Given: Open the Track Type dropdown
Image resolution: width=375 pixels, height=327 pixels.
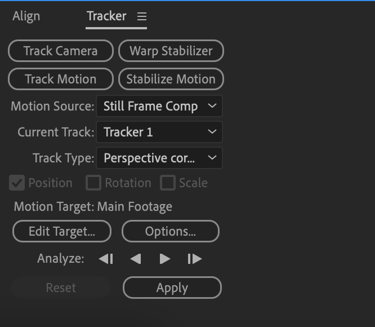Looking at the screenshot, I should click(159, 158).
